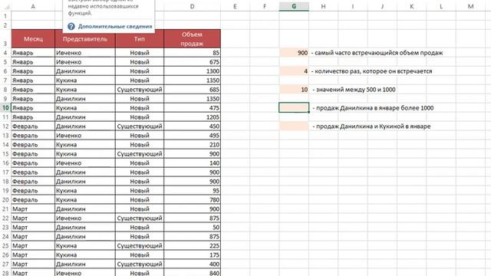Image resolution: width=491 pixels, height=276 pixels.
Task: Select the highlighted row 10 header
Action: click(5, 107)
